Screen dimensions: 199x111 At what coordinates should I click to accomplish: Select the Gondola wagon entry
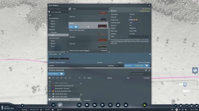click(88, 39)
